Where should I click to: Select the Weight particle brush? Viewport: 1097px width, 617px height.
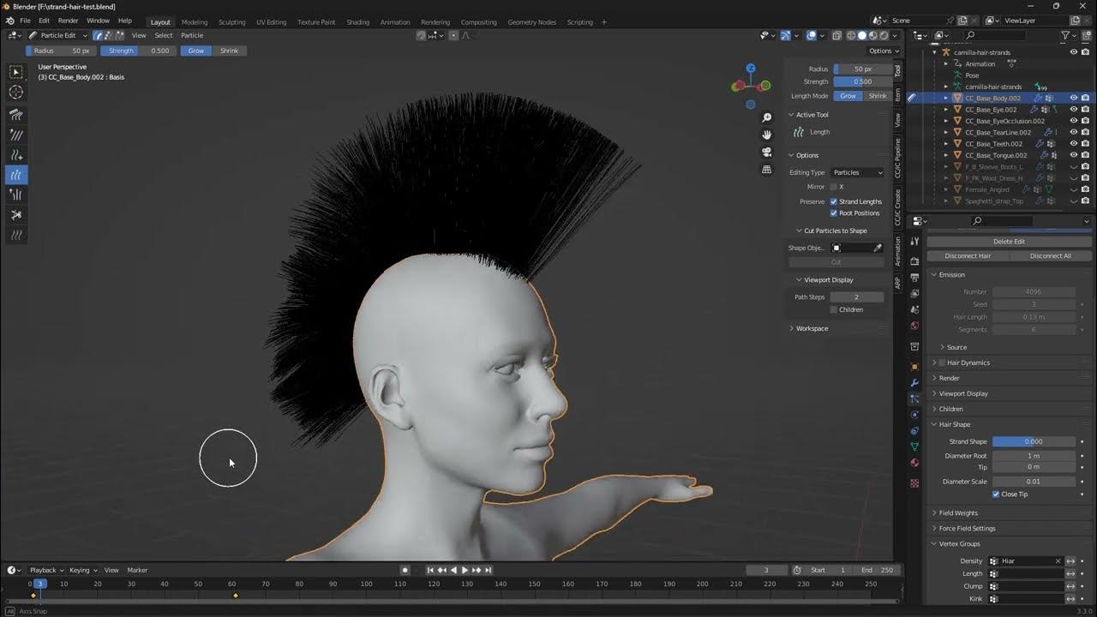coord(16,235)
